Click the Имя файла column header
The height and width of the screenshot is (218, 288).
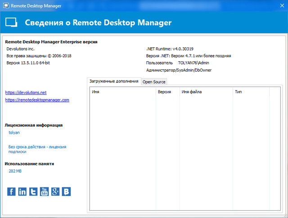click(205, 91)
